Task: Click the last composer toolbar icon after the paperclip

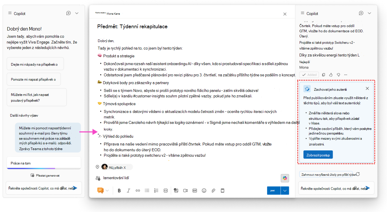Action: click(x=222, y=190)
